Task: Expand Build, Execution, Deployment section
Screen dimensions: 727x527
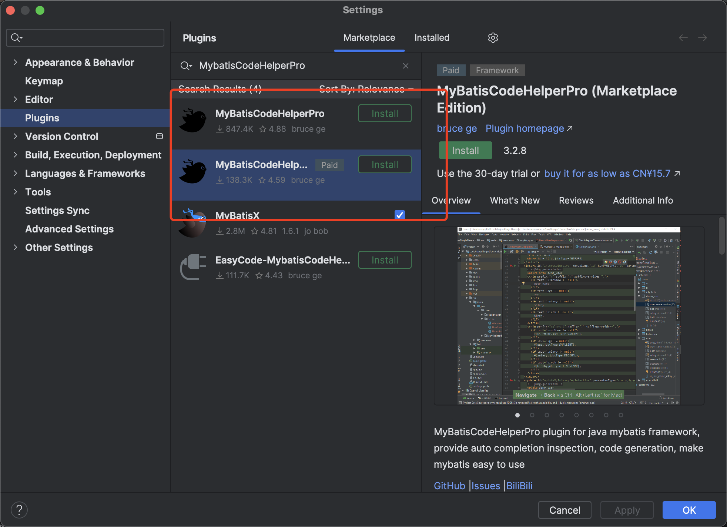Action: [15, 155]
